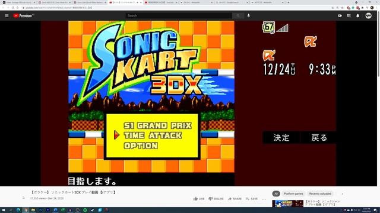
Task: Open the YouTube apps grid
Action: click(349, 16)
